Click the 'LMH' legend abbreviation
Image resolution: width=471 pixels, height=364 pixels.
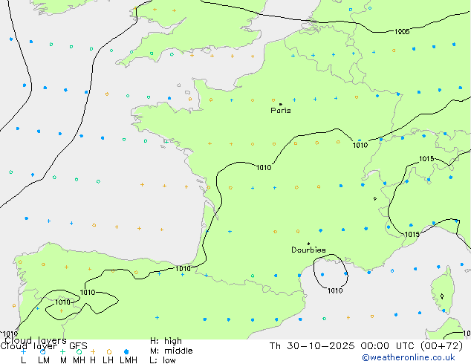click(129, 360)
